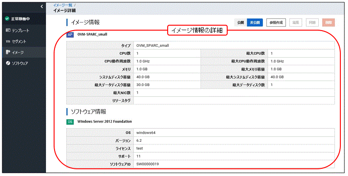348x176 pixels.
Task: Click the green normal-operation status check icon
Action: point(7,18)
